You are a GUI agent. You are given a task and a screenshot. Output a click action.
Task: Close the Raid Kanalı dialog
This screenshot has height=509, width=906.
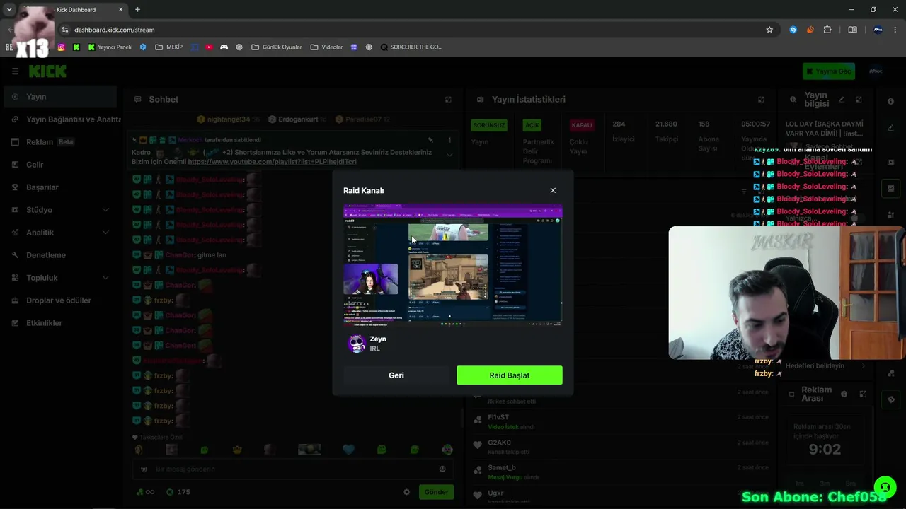pyautogui.click(x=553, y=190)
